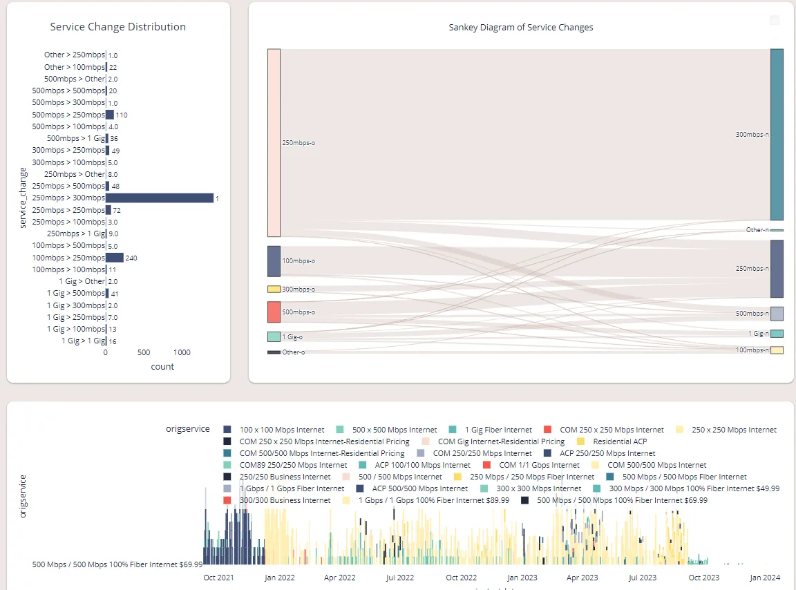
Task: Click the Oct 2021 date tick label
Action: [x=218, y=578]
